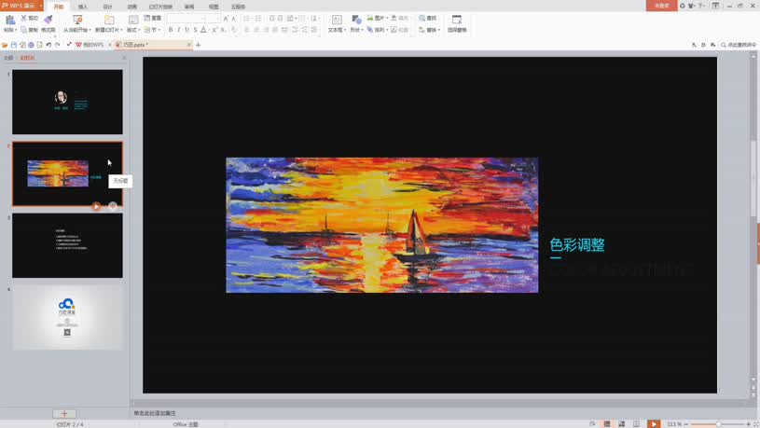Switch to the Insert ribbon tab

[x=83, y=7]
